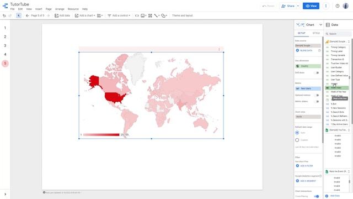Open the Zoom area World dropdown
The height and width of the screenshot is (199, 353).
308,117
